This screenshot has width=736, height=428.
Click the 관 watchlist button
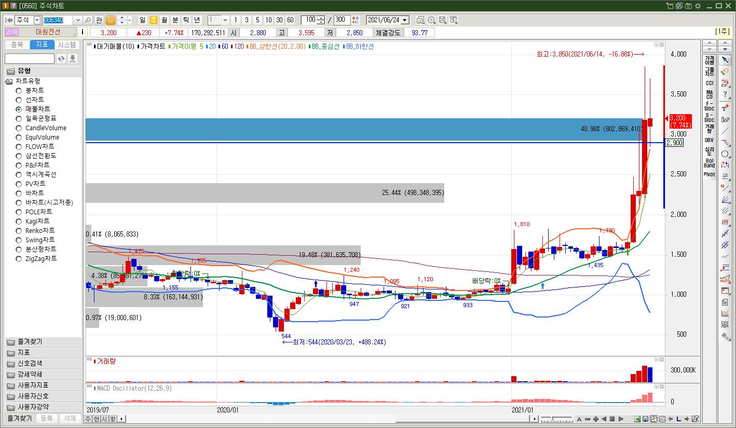[x=99, y=20]
